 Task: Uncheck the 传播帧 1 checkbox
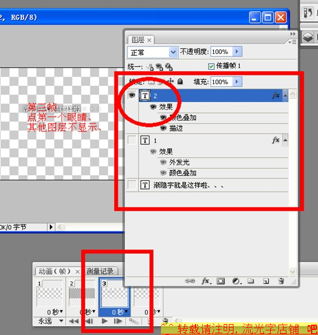211,66
